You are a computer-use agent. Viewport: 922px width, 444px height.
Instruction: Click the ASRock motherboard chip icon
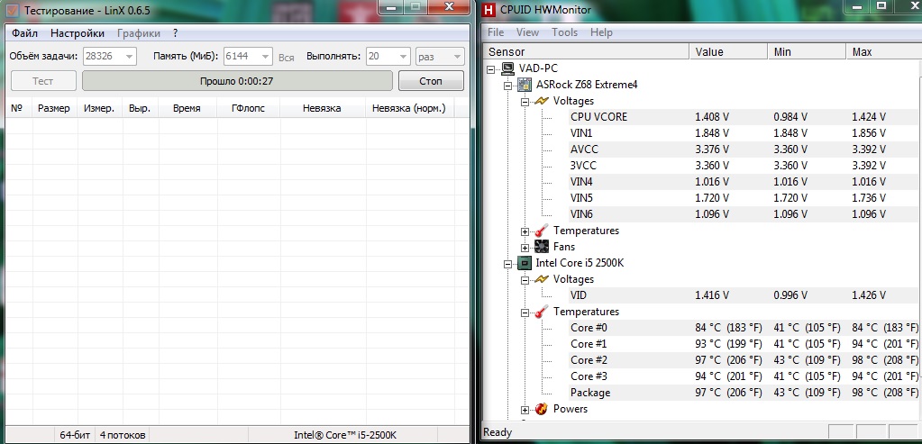[524, 86]
